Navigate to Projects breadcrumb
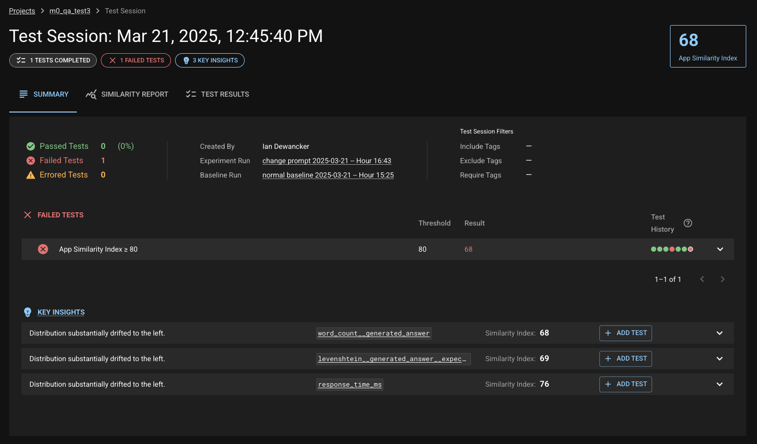Viewport: 757px width, 444px height. point(22,11)
